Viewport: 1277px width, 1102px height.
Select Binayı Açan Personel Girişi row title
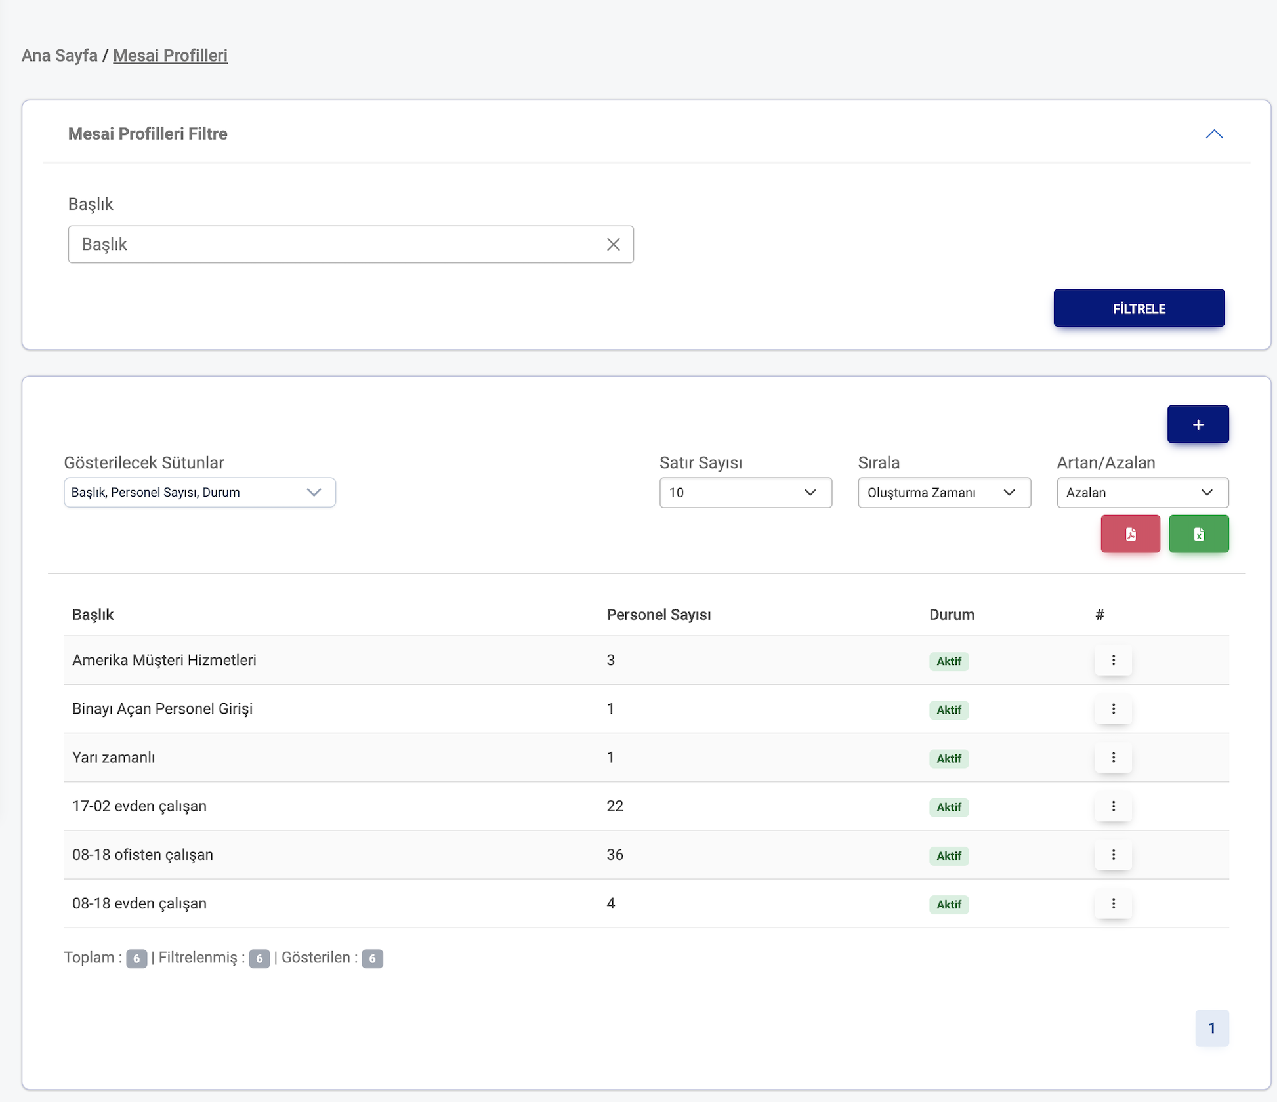[x=162, y=709]
